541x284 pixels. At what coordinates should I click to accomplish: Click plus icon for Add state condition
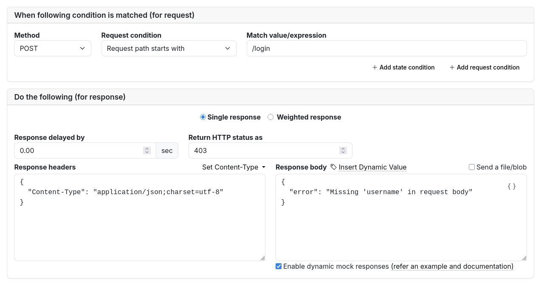(x=375, y=67)
